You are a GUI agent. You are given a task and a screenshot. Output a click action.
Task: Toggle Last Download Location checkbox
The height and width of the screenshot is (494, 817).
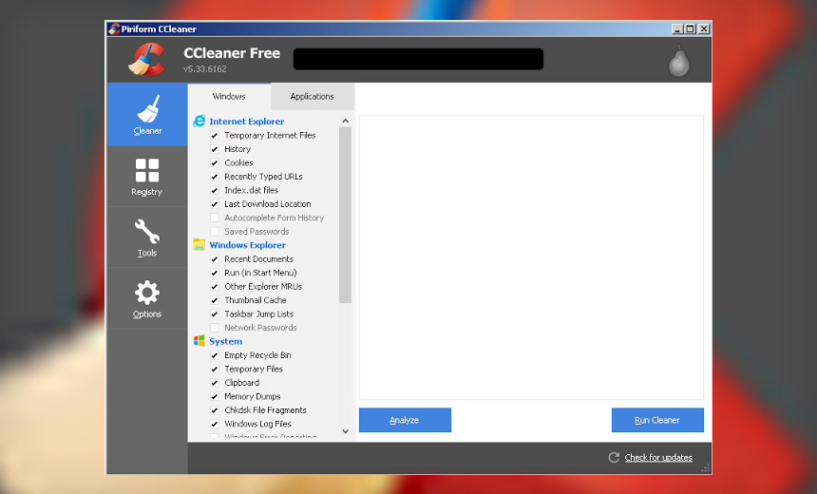click(214, 203)
